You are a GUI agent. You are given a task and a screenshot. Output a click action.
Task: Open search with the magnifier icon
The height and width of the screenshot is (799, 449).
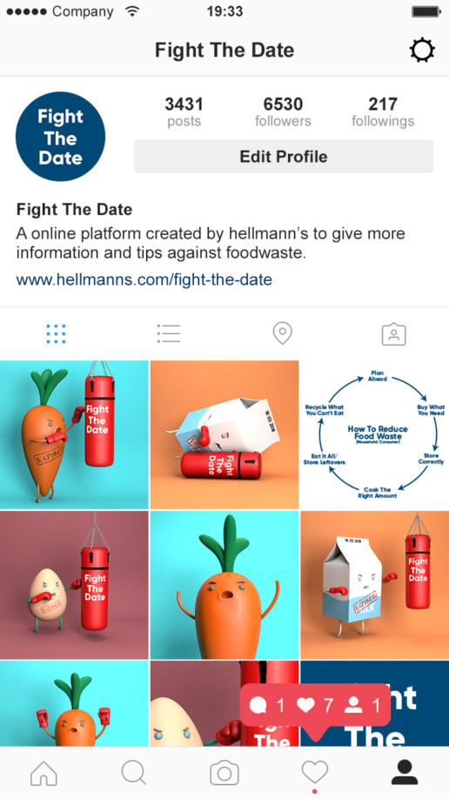(134, 773)
